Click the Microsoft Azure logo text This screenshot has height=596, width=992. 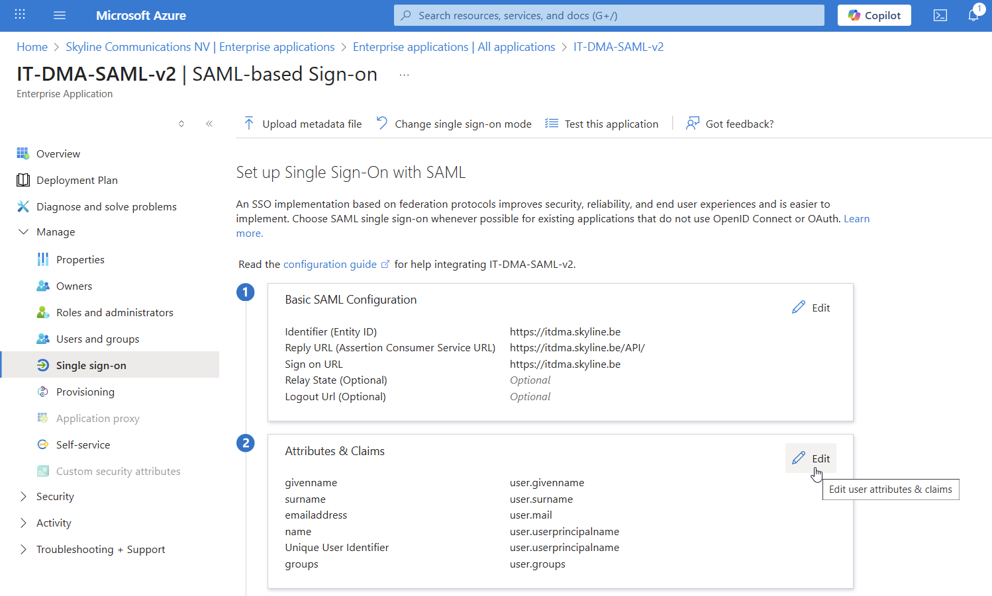[x=141, y=15]
